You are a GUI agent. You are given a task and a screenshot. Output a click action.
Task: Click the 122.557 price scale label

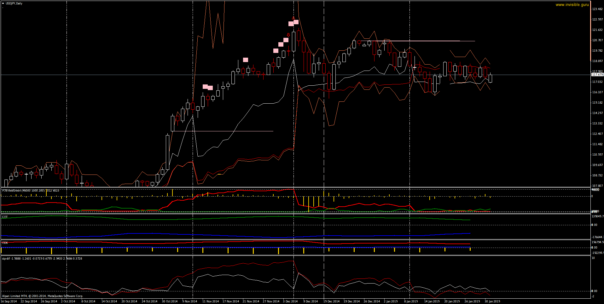pos(597,19)
